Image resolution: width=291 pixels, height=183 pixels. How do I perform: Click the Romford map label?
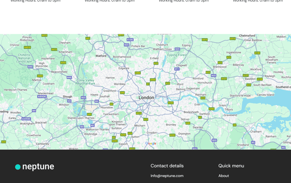pos(198,78)
